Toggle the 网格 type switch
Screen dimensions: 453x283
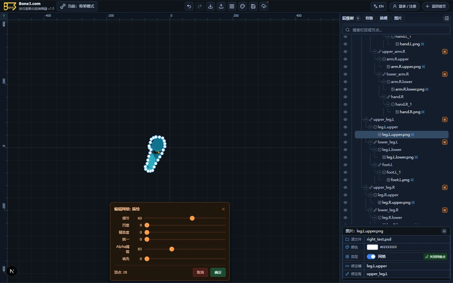[371, 257]
